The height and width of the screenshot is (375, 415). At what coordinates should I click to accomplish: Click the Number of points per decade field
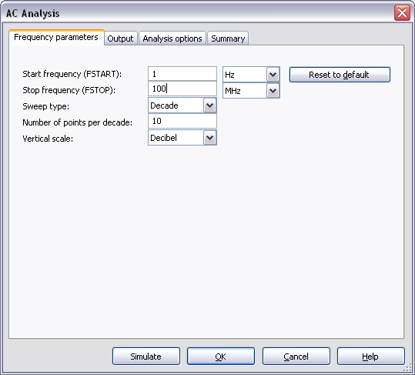(182, 121)
